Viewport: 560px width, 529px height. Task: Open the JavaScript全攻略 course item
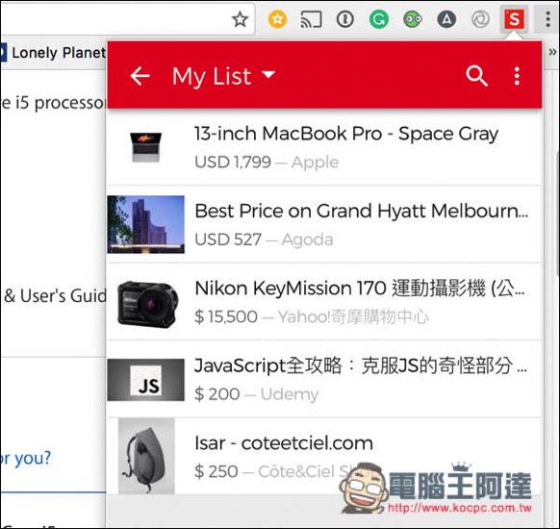(361, 365)
